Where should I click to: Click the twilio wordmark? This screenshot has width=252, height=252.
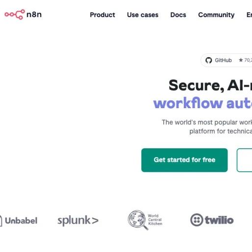pyautogui.click(x=219, y=220)
